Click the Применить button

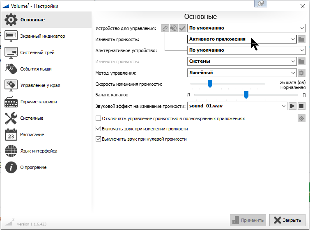click(x=248, y=220)
